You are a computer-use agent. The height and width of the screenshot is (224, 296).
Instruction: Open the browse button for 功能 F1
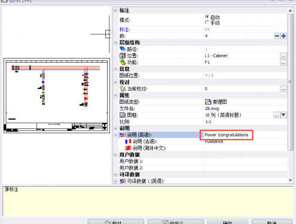tap(283, 63)
